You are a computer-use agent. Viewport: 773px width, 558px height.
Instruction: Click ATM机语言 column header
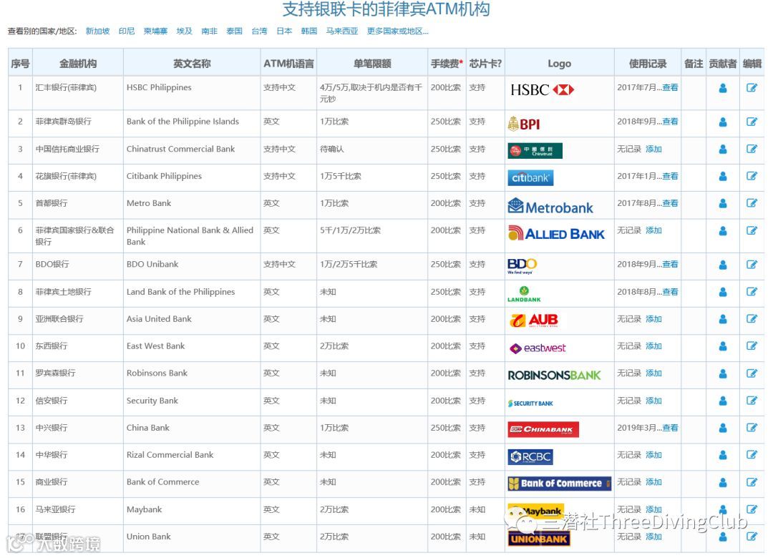[x=288, y=64]
